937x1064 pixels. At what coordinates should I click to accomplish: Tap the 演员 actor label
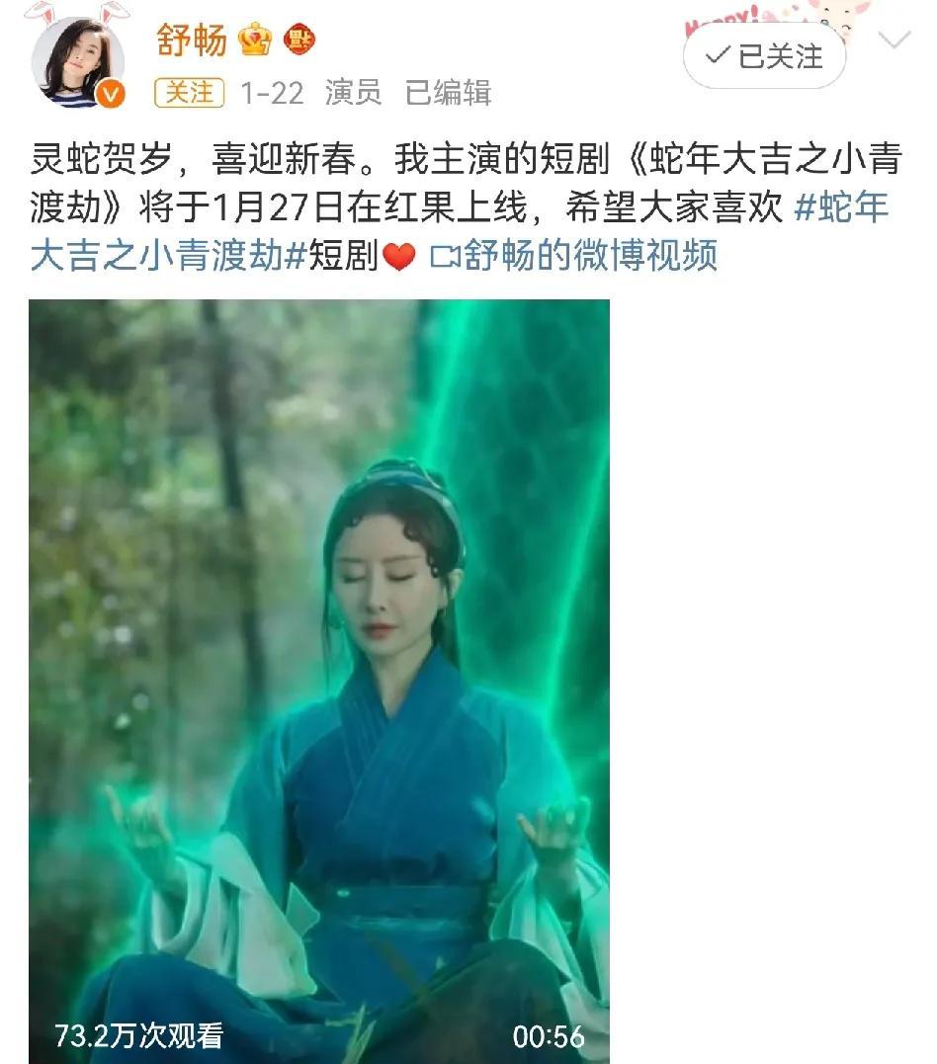tap(353, 92)
